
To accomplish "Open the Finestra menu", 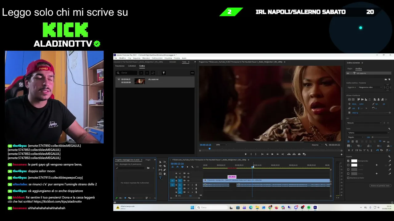I will [x=177, y=58].
